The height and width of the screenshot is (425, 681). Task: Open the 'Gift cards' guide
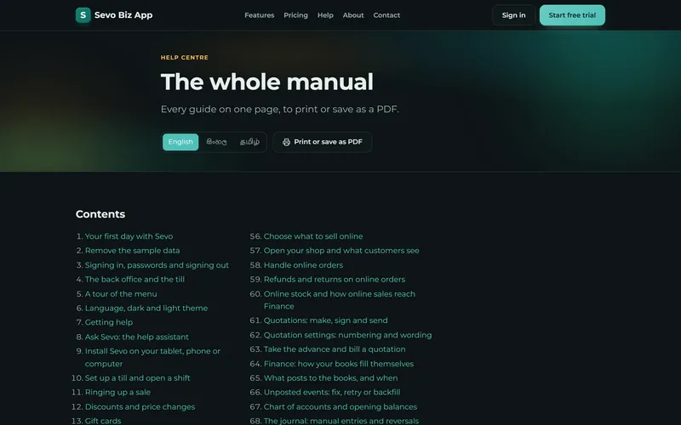point(103,421)
